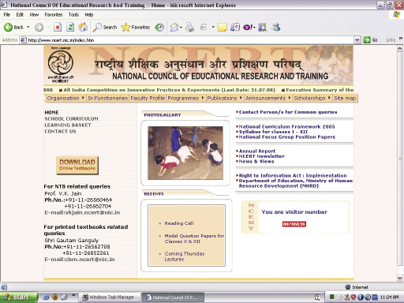Image resolution: width=404 pixels, height=303 pixels.
Task: Click the Refresh page icon
Action: [70, 27]
